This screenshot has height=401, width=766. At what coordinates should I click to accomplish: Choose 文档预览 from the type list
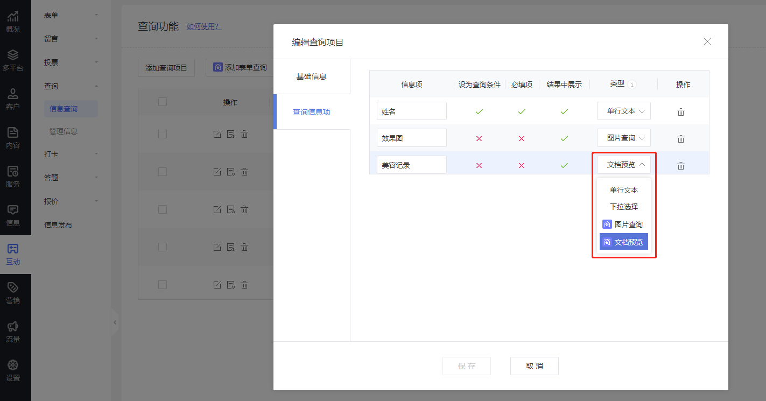[x=624, y=242]
